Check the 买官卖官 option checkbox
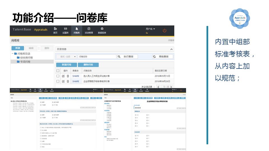Image resolution: width=269 pixels, height=151 pixels. (41, 138)
